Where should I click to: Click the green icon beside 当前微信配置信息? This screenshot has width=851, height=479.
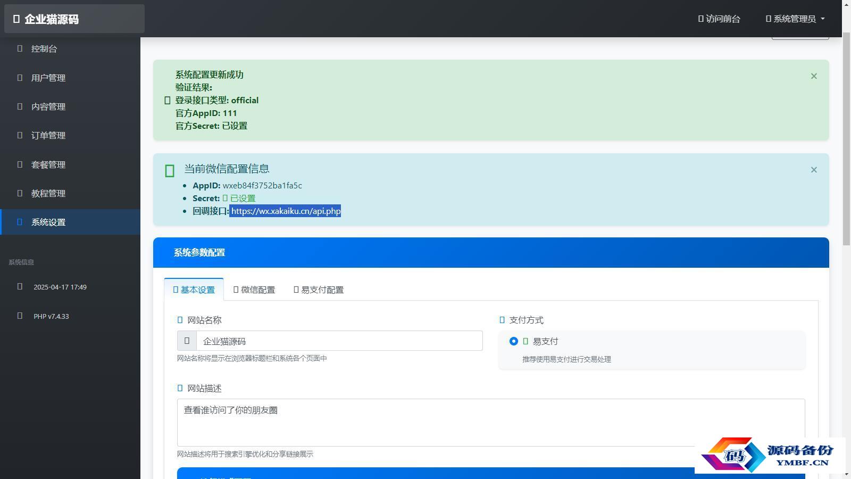(170, 170)
